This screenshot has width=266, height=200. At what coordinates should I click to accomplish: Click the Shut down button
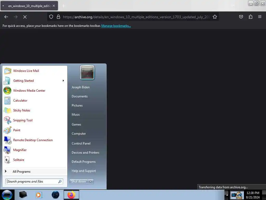click(78, 182)
